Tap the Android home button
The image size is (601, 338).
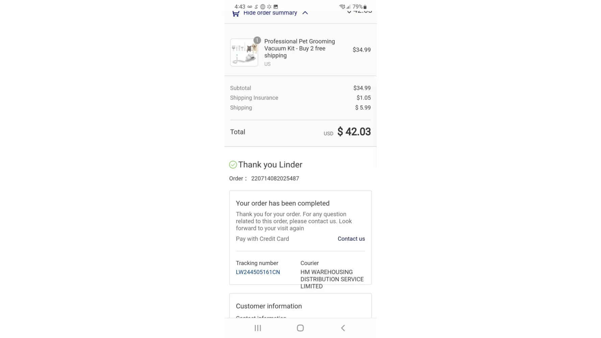click(300, 328)
